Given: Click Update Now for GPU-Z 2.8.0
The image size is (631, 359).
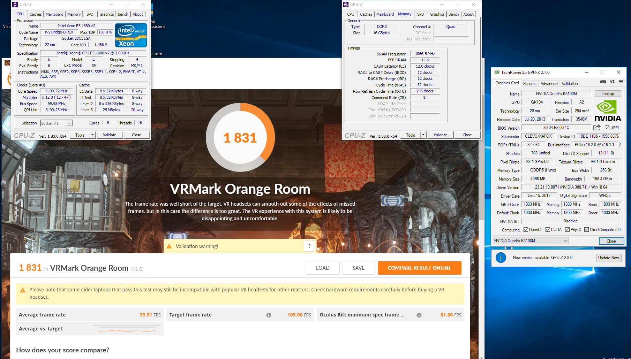Looking at the screenshot, I should pos(608,258).
